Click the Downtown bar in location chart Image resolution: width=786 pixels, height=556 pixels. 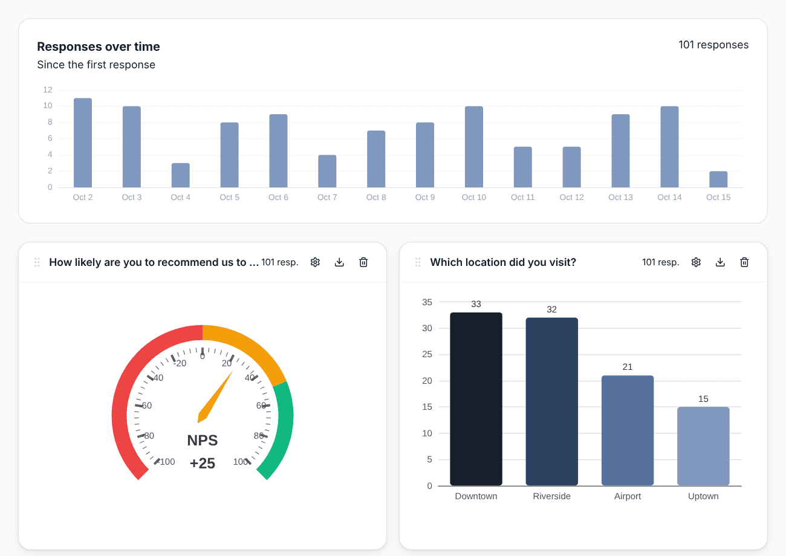point(476,399)
